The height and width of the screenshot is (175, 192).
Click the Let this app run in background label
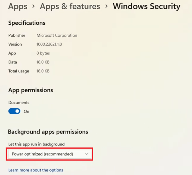pyautogui.click(x=36, y=144)
